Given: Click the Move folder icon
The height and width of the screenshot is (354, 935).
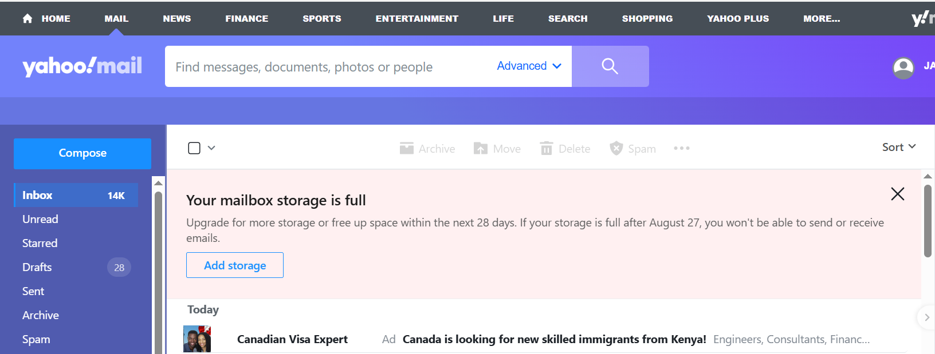Looking at the screenshot, I should [480, 149].
